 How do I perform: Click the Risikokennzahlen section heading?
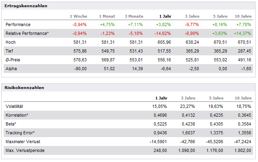[x=24, y=87]
